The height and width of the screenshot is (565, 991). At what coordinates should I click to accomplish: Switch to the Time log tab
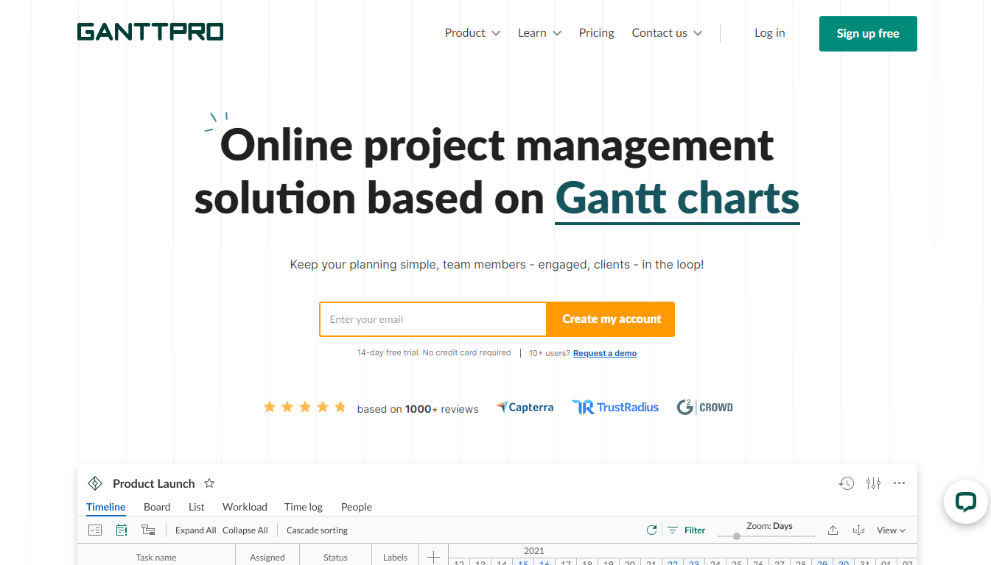304,507
